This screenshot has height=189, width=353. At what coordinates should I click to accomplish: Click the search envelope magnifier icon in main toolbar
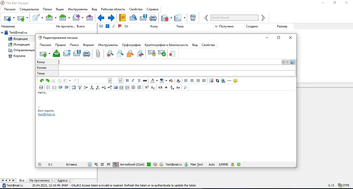pos(133,18)
